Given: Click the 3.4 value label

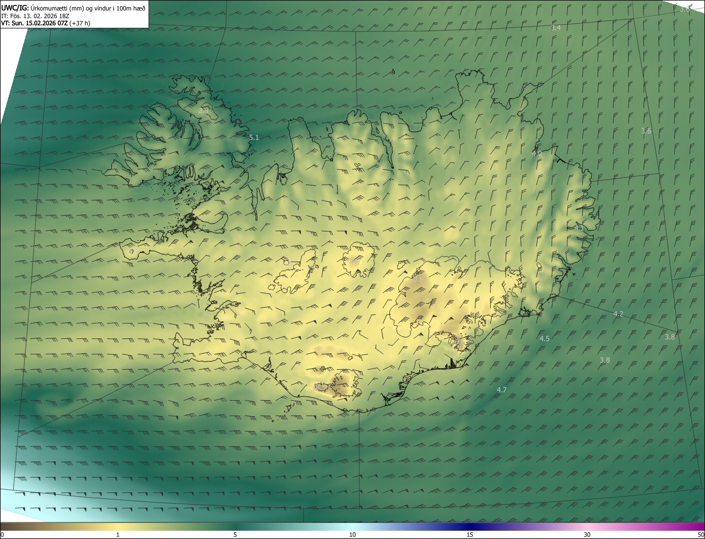Looking at the screenshot, I should click(x=556, y=28).
